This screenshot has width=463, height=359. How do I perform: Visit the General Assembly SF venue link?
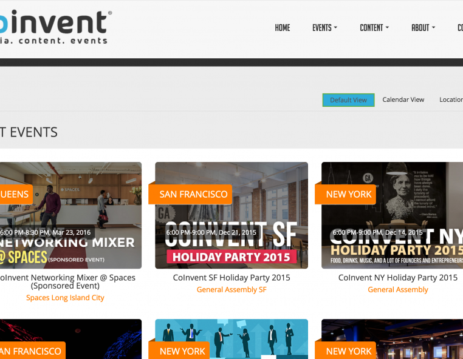click(231, 290)
